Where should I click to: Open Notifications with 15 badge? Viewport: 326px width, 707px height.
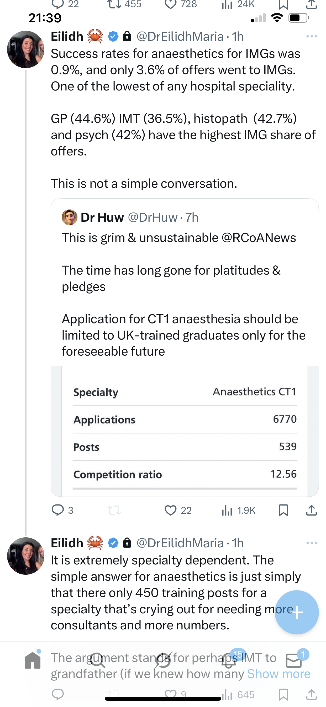229,660
